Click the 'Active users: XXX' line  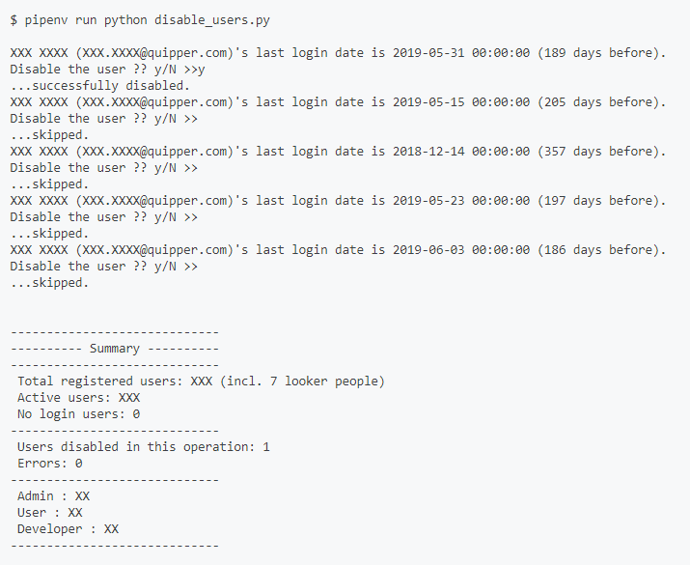point(78,398)
